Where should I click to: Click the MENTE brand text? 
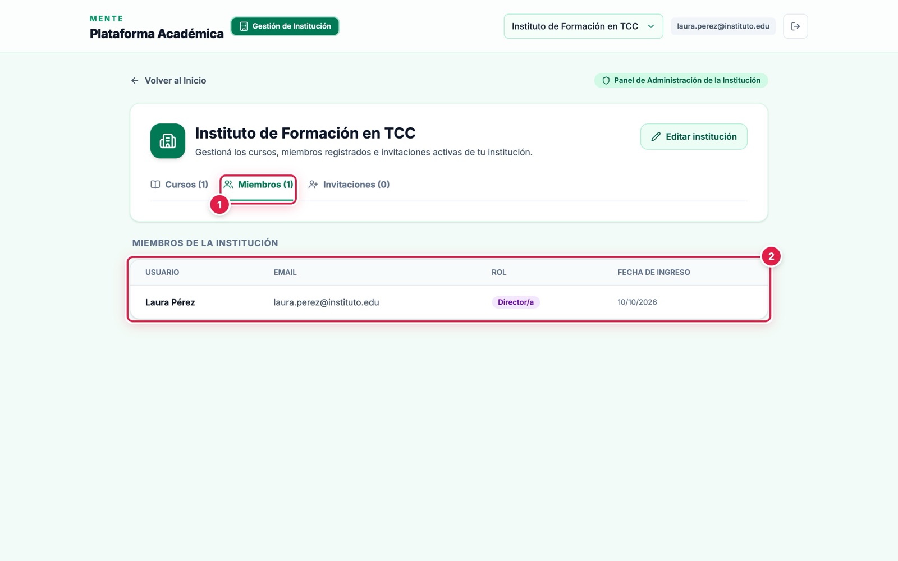point(107,19)
